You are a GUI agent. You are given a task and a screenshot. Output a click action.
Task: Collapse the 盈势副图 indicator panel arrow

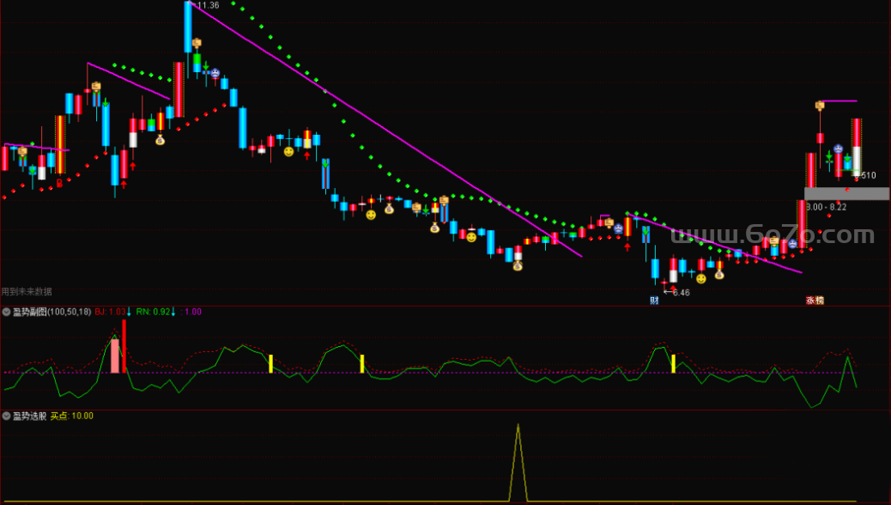[x=6, y=312]
